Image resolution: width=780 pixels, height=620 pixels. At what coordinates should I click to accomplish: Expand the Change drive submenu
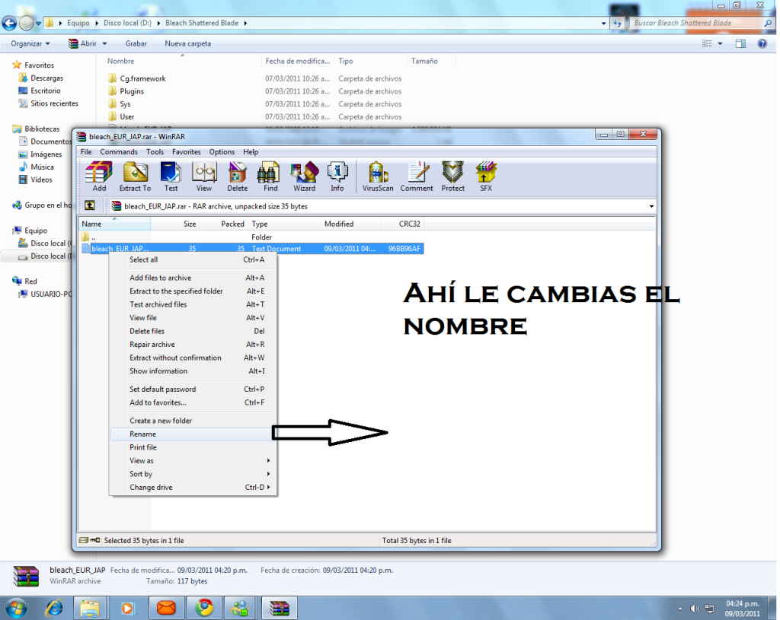(x=193, y=488)
